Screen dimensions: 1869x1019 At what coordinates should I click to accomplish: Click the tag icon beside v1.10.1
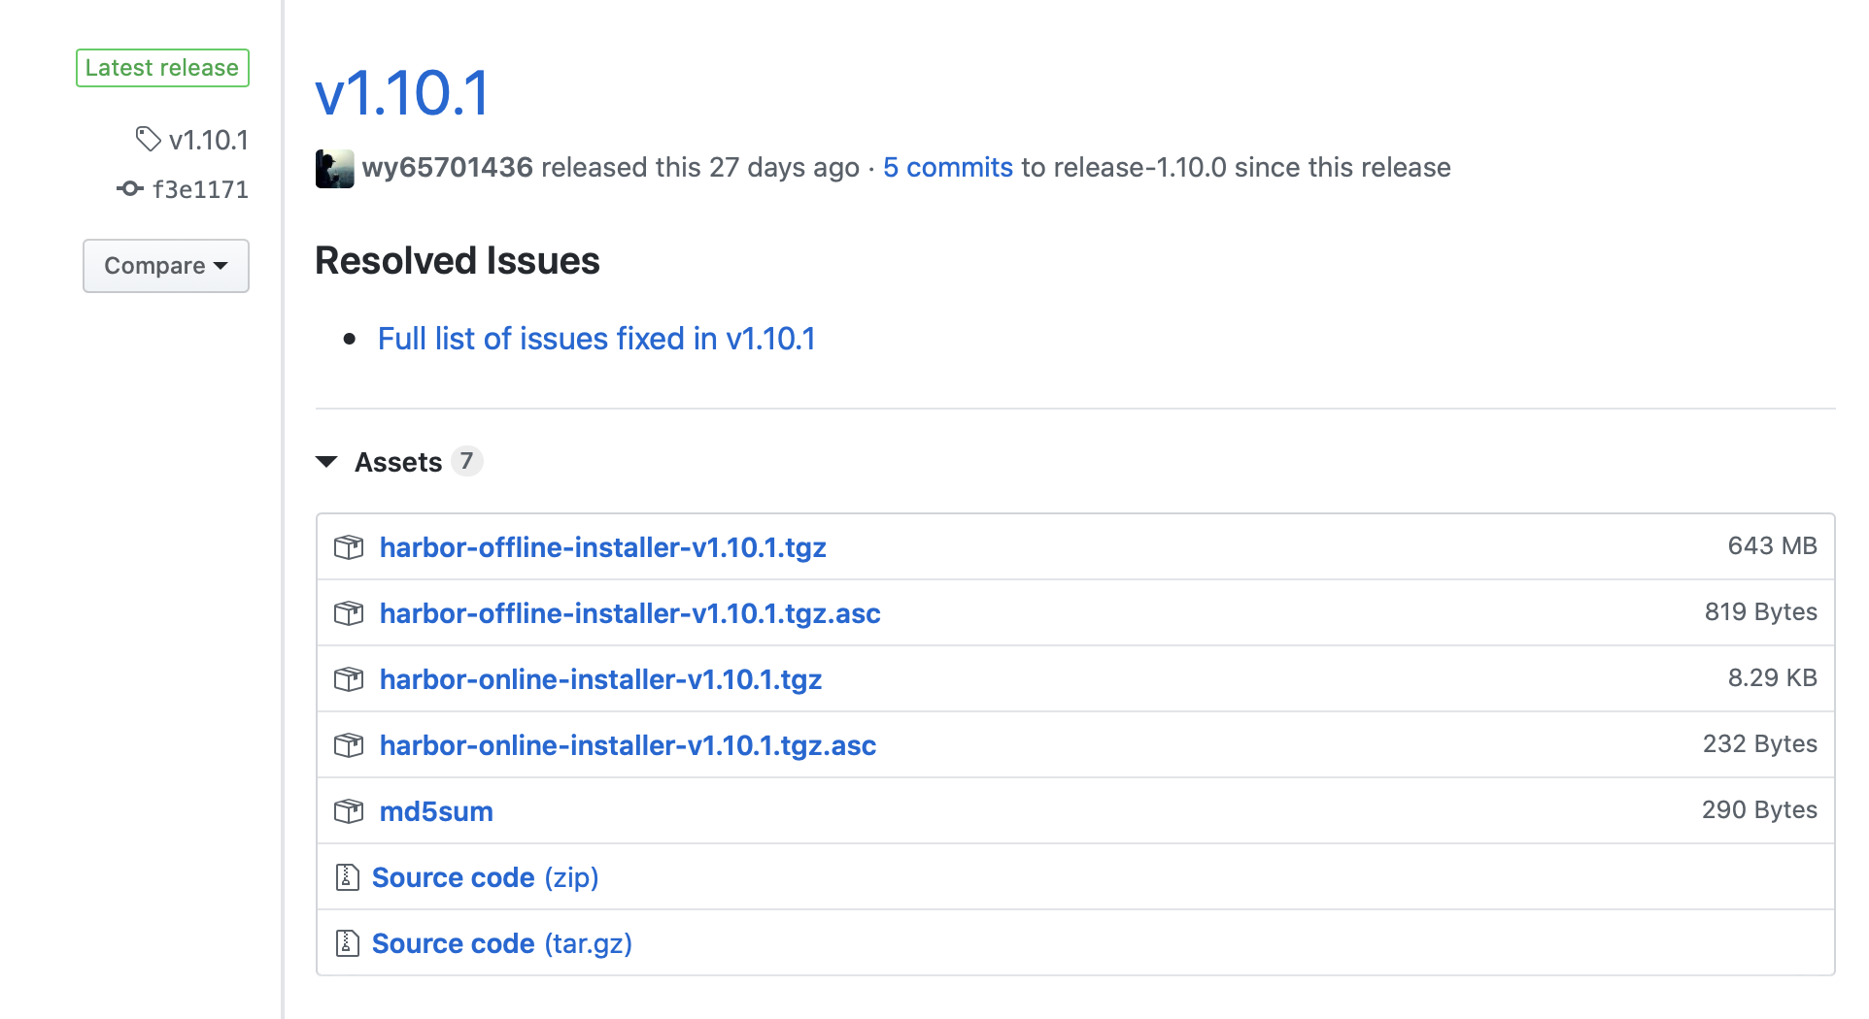click(x=148, y=140)
